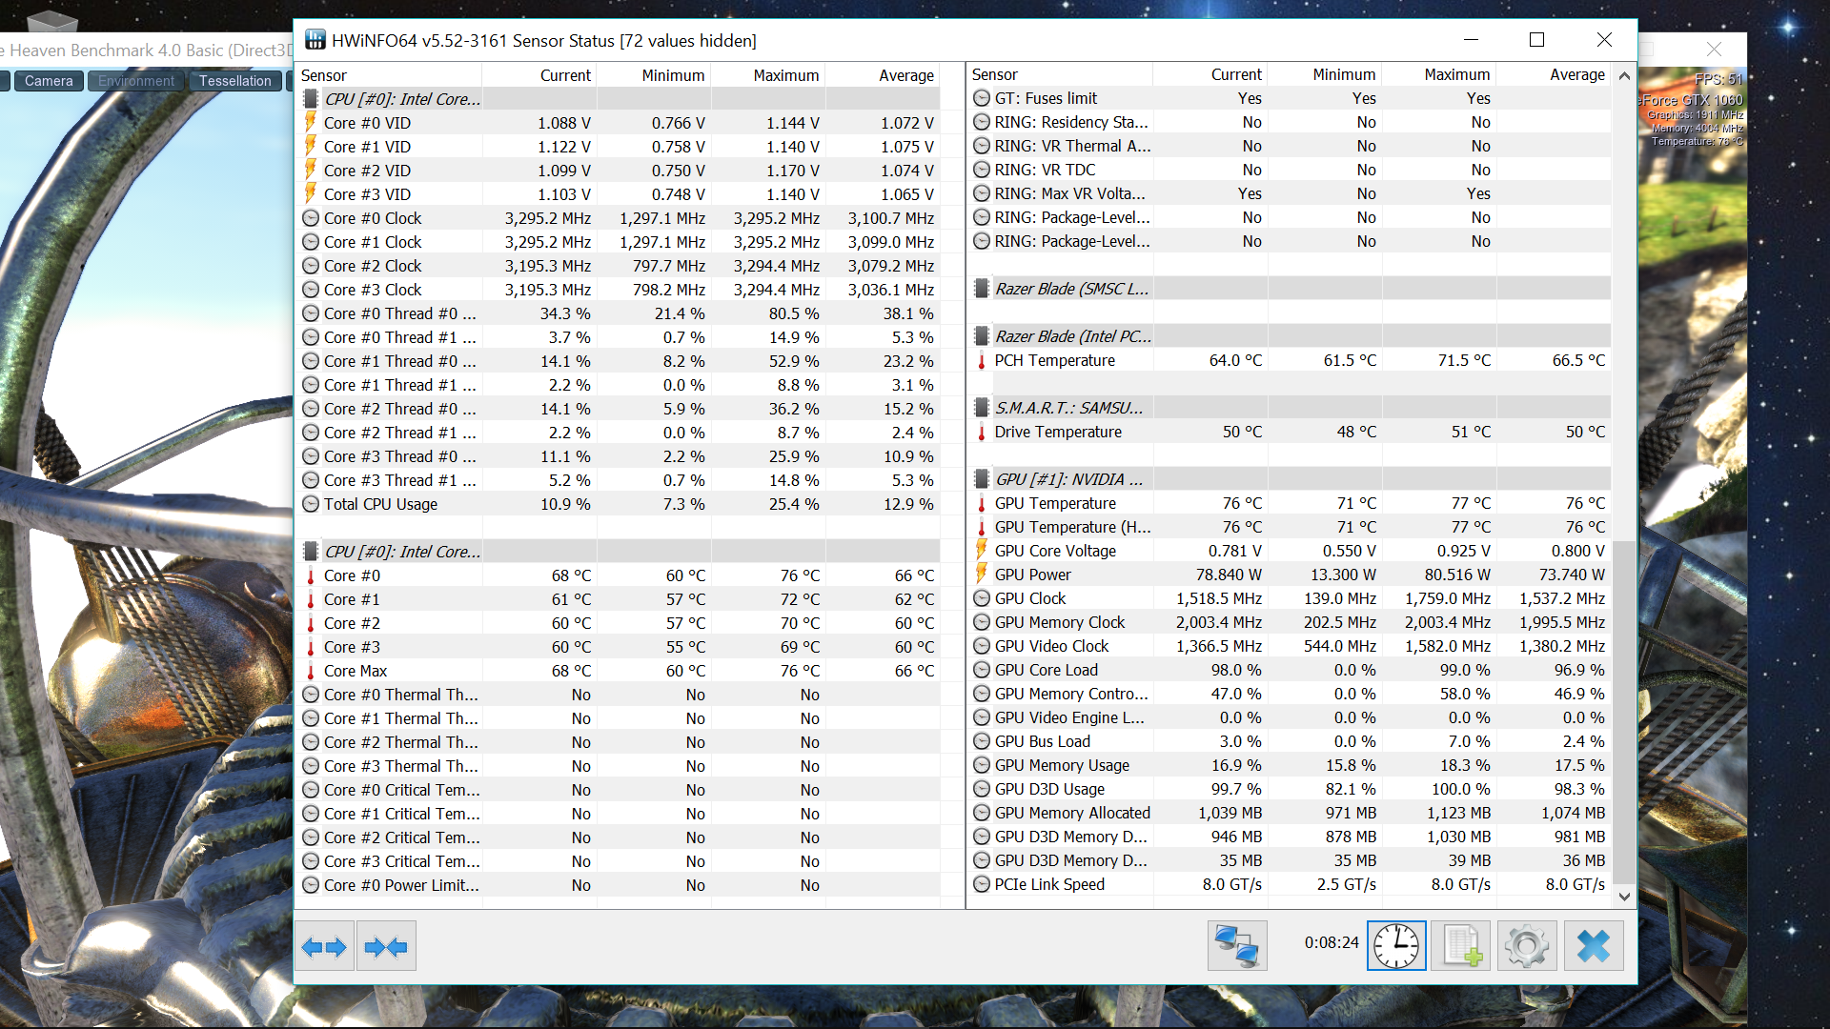The height and width of the screenshot is (1029, 1830).
Task: Select the RING: Max VR Volta... row
Action: tap(1290, 193)
